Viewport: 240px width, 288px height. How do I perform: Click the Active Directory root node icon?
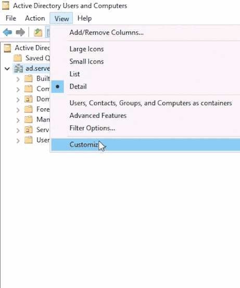(7, 48)
